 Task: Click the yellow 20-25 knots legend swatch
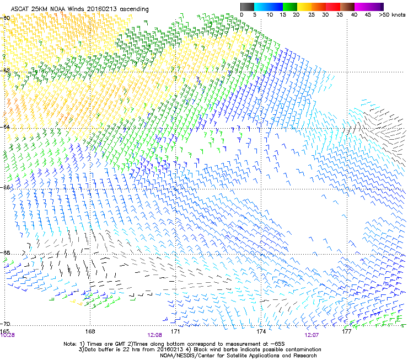coord(304,7)
